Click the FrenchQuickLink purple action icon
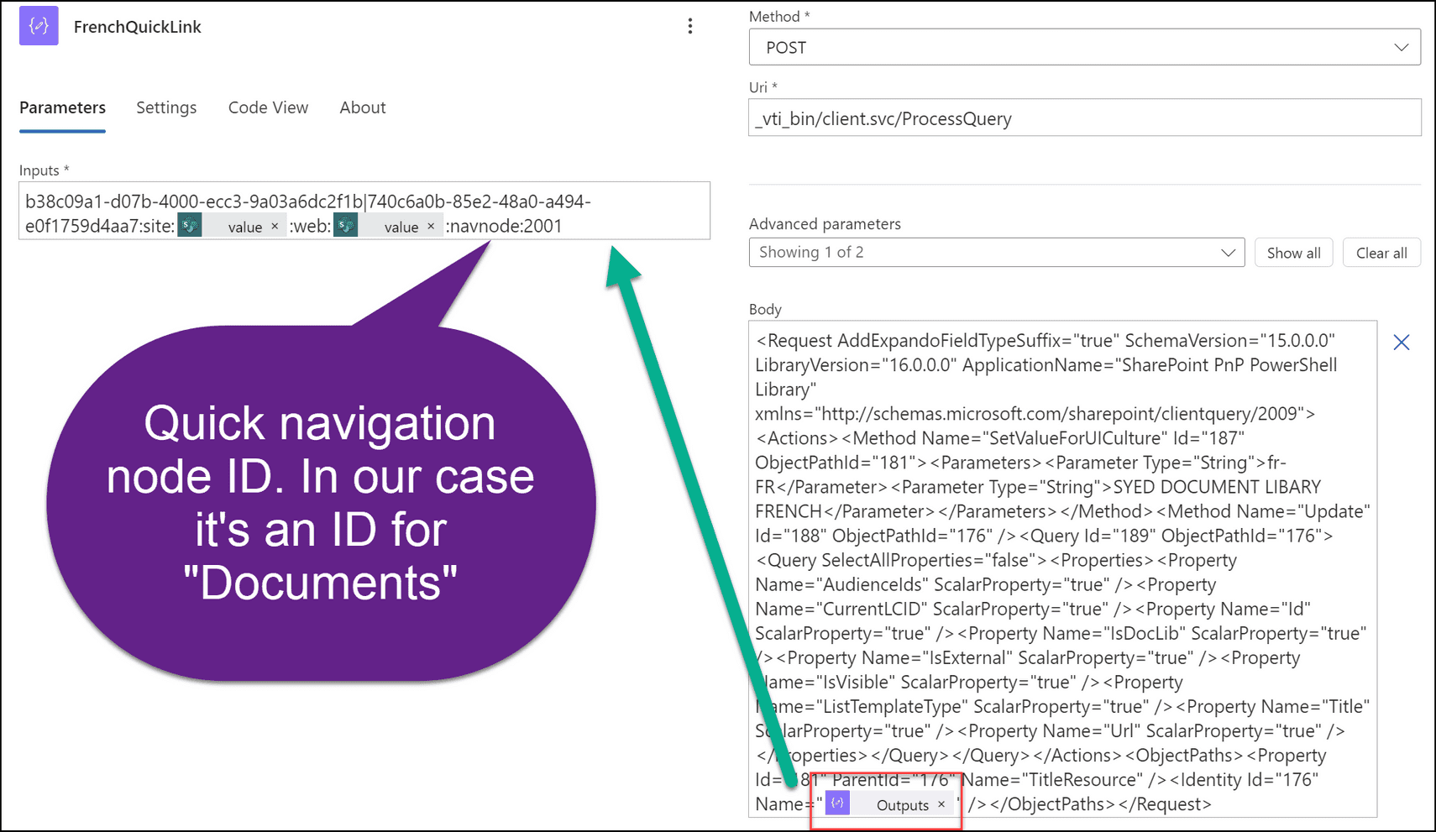This screenshot has width=1436, height=832. (x=38, y=26)
